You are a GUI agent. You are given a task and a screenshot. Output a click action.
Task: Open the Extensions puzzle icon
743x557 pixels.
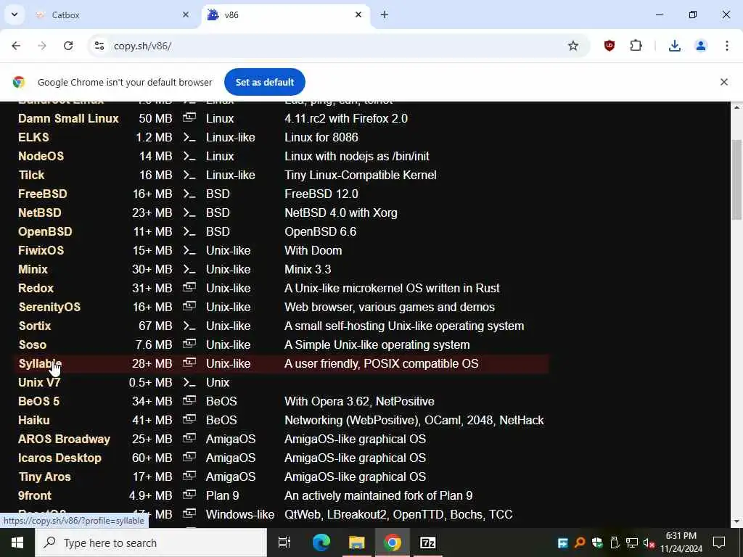click(636, 46)
